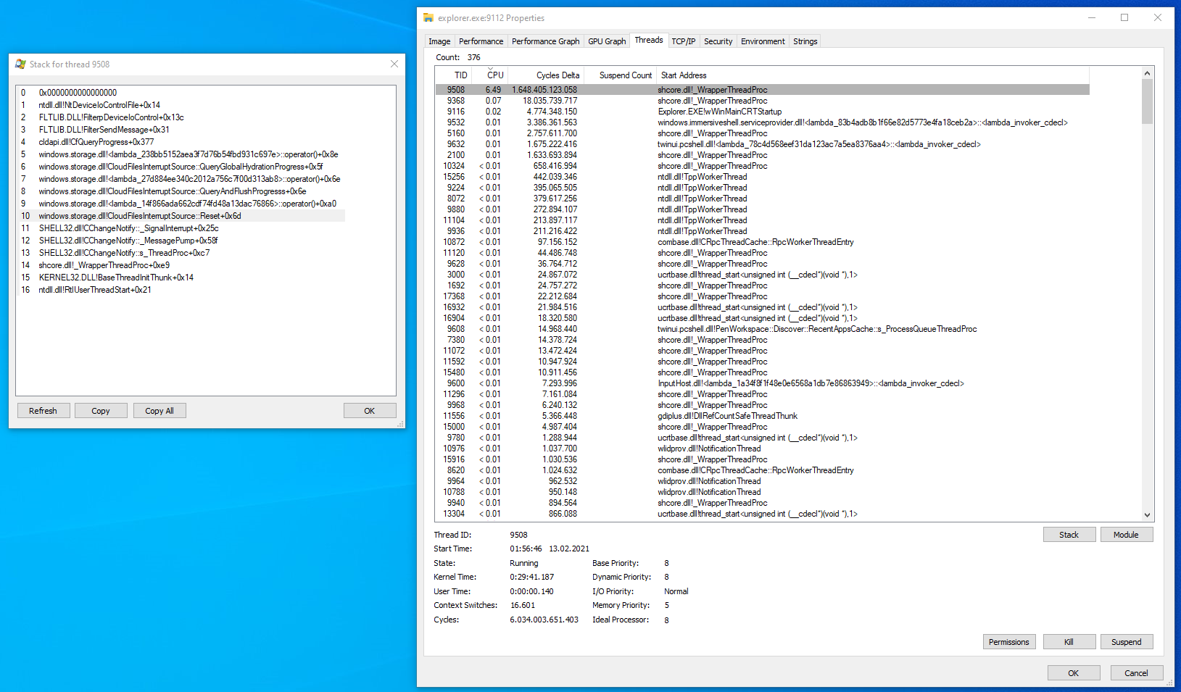Click the Module button
Image resolution: width=1181 pixels, height=692 pixels.
[1127, 535]
